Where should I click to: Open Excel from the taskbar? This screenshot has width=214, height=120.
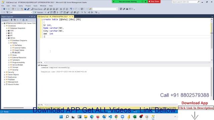[135, 117]
